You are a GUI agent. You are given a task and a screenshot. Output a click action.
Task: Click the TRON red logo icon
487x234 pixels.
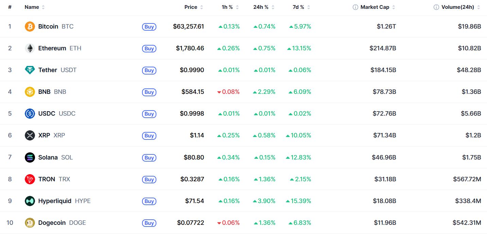(30, 179)
